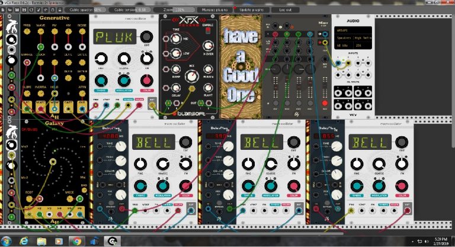The image size is (455, 247).
Task: Click Audio module input jack 4
Action: pyautogui.click(x=369, y=63)
